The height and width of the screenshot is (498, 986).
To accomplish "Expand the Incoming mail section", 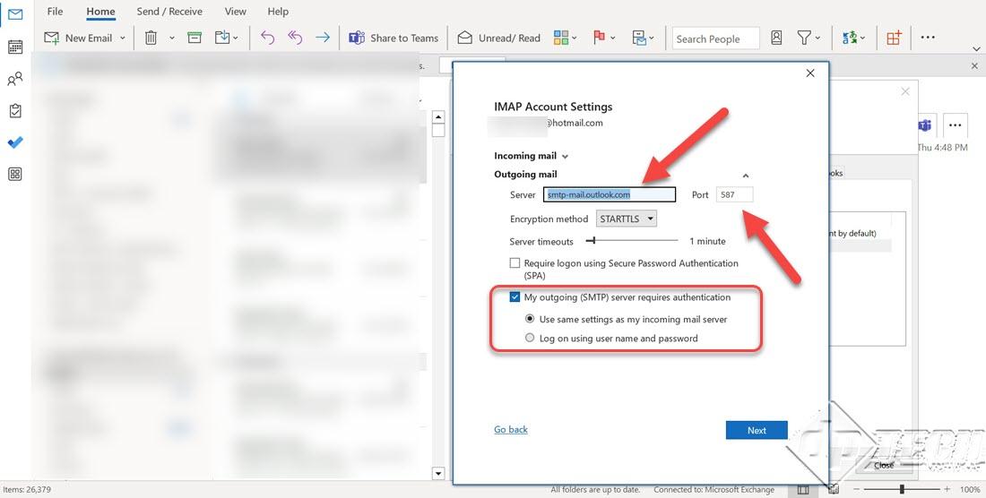I will click(x=532, y=156).
